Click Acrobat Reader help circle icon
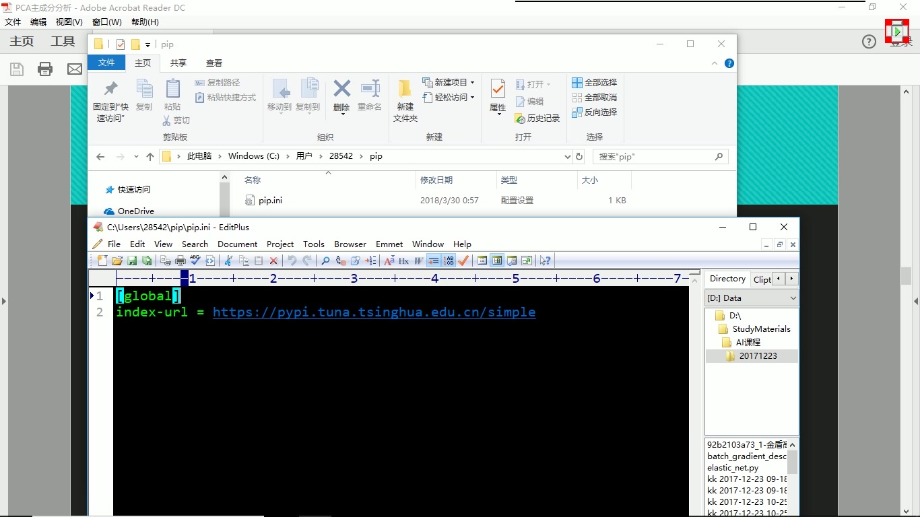Screen dimensions: 920x517 pos(869,42)
